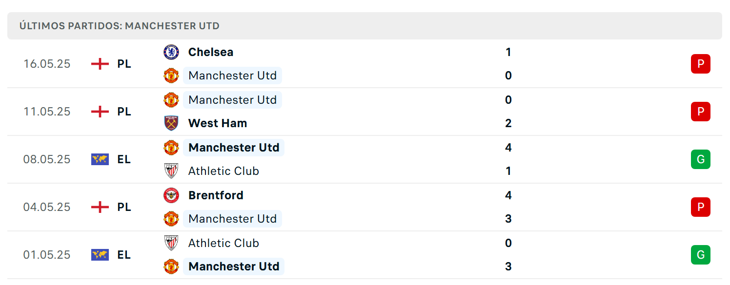Open Manchester Utd link in West Ham match
730x285 pixels.
pyautogui.click(x=233, y=100)
